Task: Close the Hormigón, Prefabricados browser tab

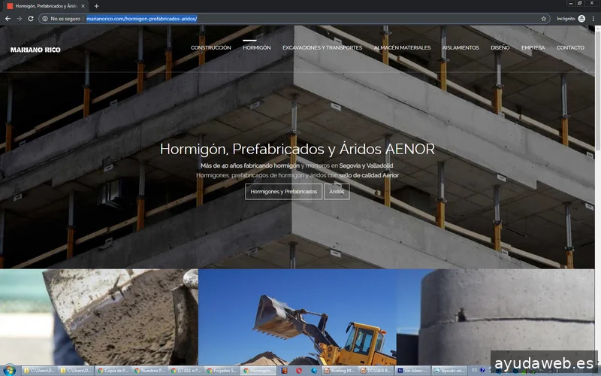Action: point(84,6)
